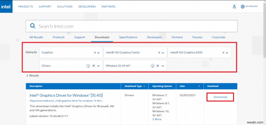266x125 pixels.
Task: Sort by Date column arrows
Action: 199,86
